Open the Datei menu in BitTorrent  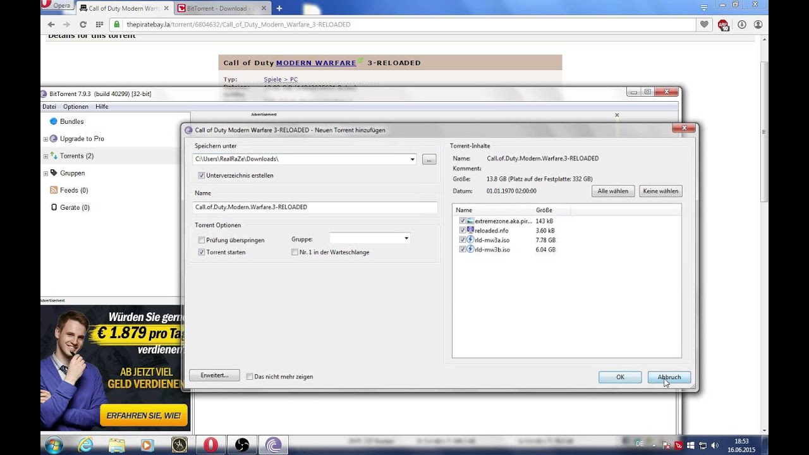tap(49, 107)
